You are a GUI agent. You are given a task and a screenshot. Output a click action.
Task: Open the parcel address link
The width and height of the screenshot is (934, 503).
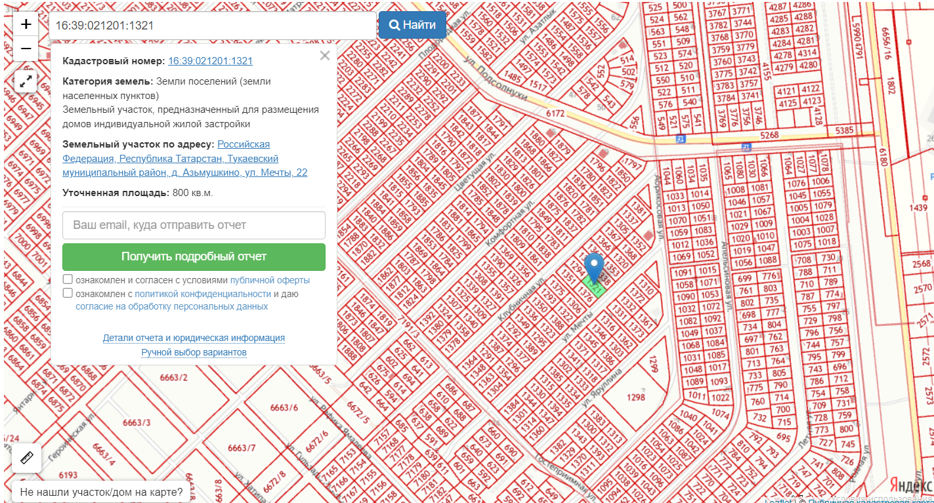click(185, 159)
